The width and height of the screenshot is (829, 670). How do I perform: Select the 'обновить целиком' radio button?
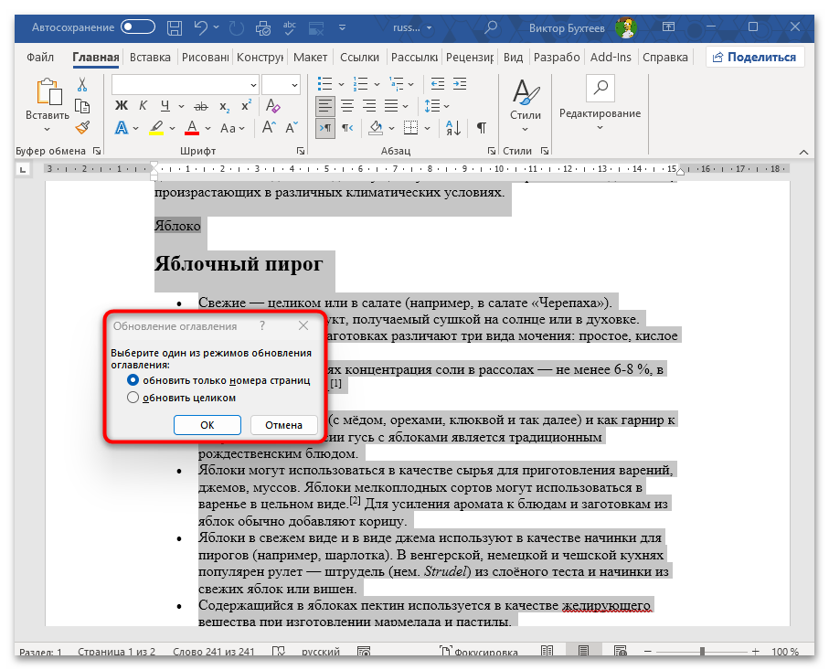[133, 398]
